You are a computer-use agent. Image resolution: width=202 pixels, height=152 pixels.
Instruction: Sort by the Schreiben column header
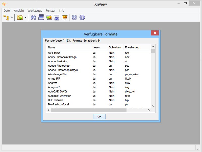pos(115,47)
